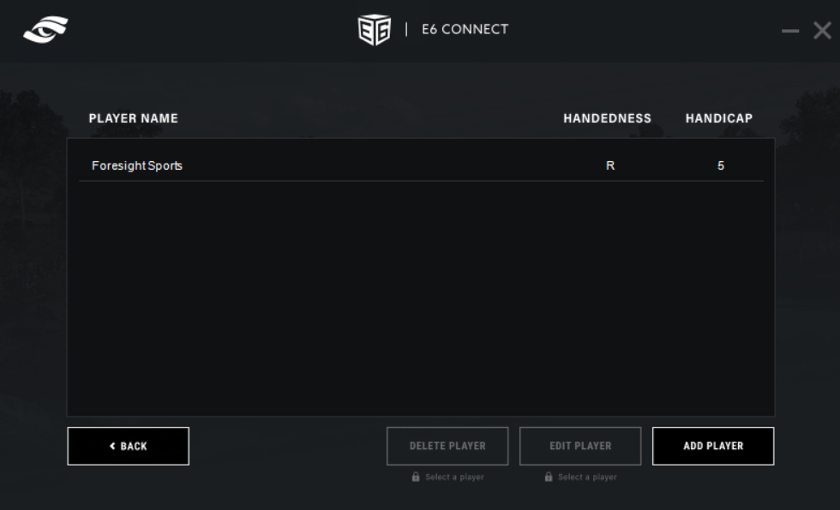Image resolution: width=840 pixels, height=510 pixels.
Task: Click the E6 CONNECT title text
Action: click(465, 29)
